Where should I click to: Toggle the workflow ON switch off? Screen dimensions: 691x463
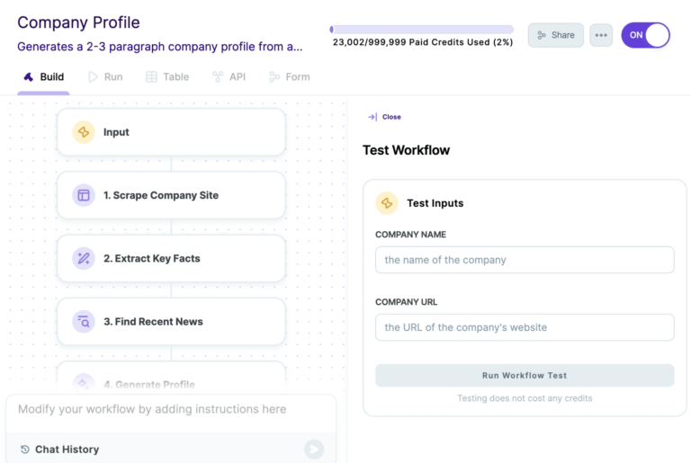[645, 35]
